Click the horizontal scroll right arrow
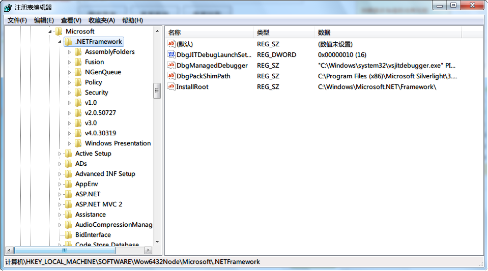The image size is (488, 271). (148, 250)
